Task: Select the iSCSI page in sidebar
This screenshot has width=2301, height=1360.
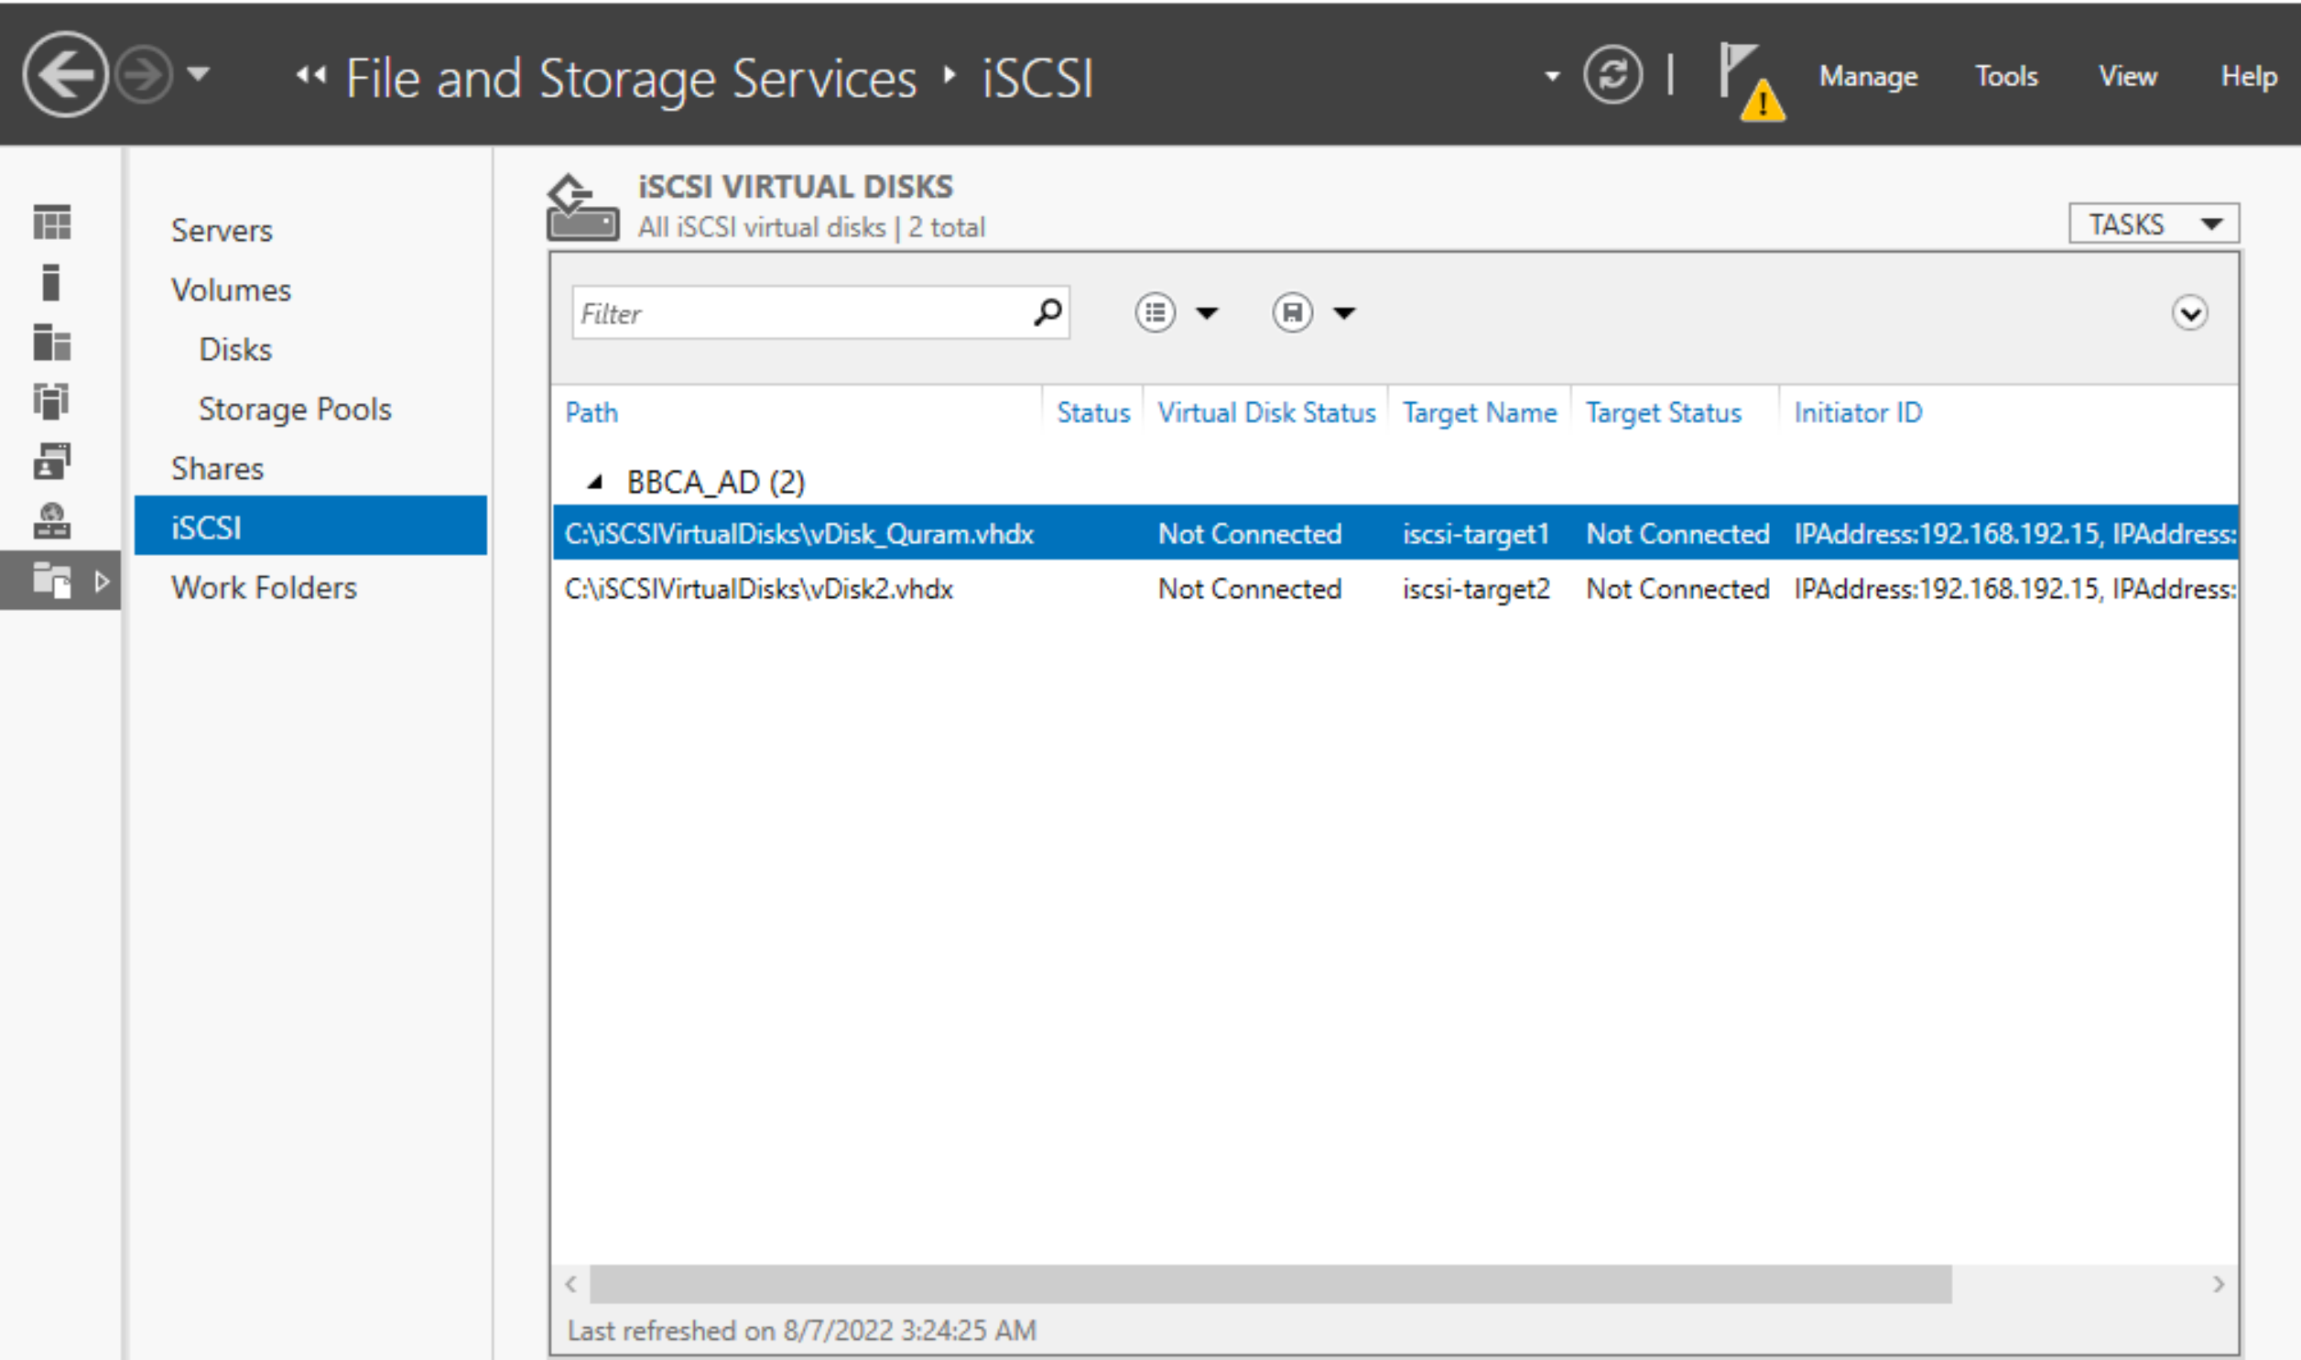Action: click(x=310, y=525)
